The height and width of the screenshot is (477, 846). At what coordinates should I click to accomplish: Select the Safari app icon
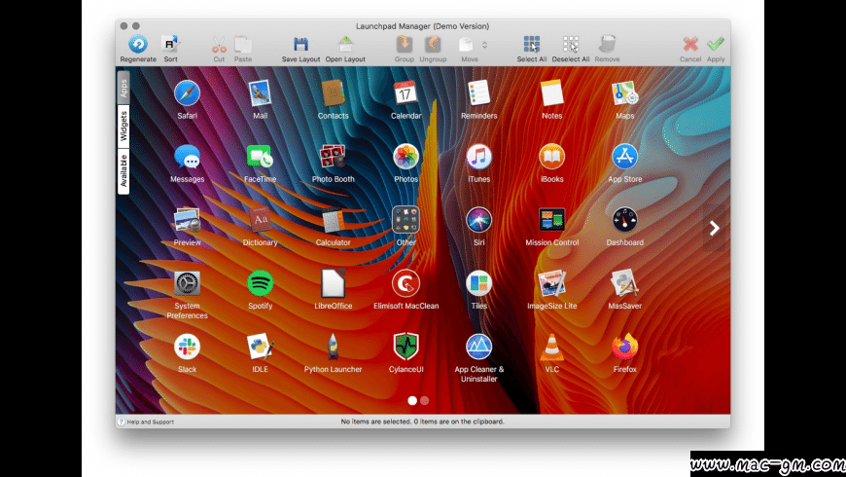pyautogui.click(x=188, y=93)
